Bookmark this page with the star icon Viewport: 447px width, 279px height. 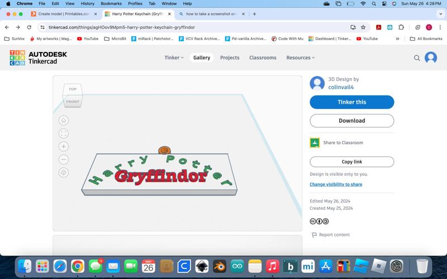click(363, 27)
